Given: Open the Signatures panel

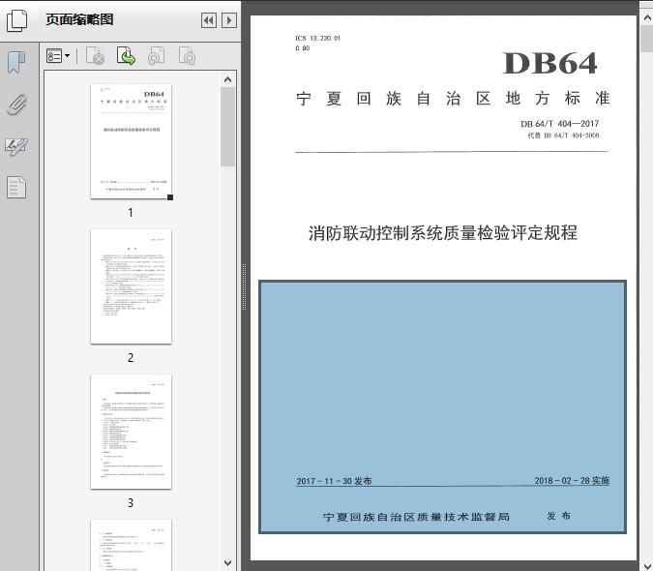Looking at the screenshot, I should click(16, 146).
